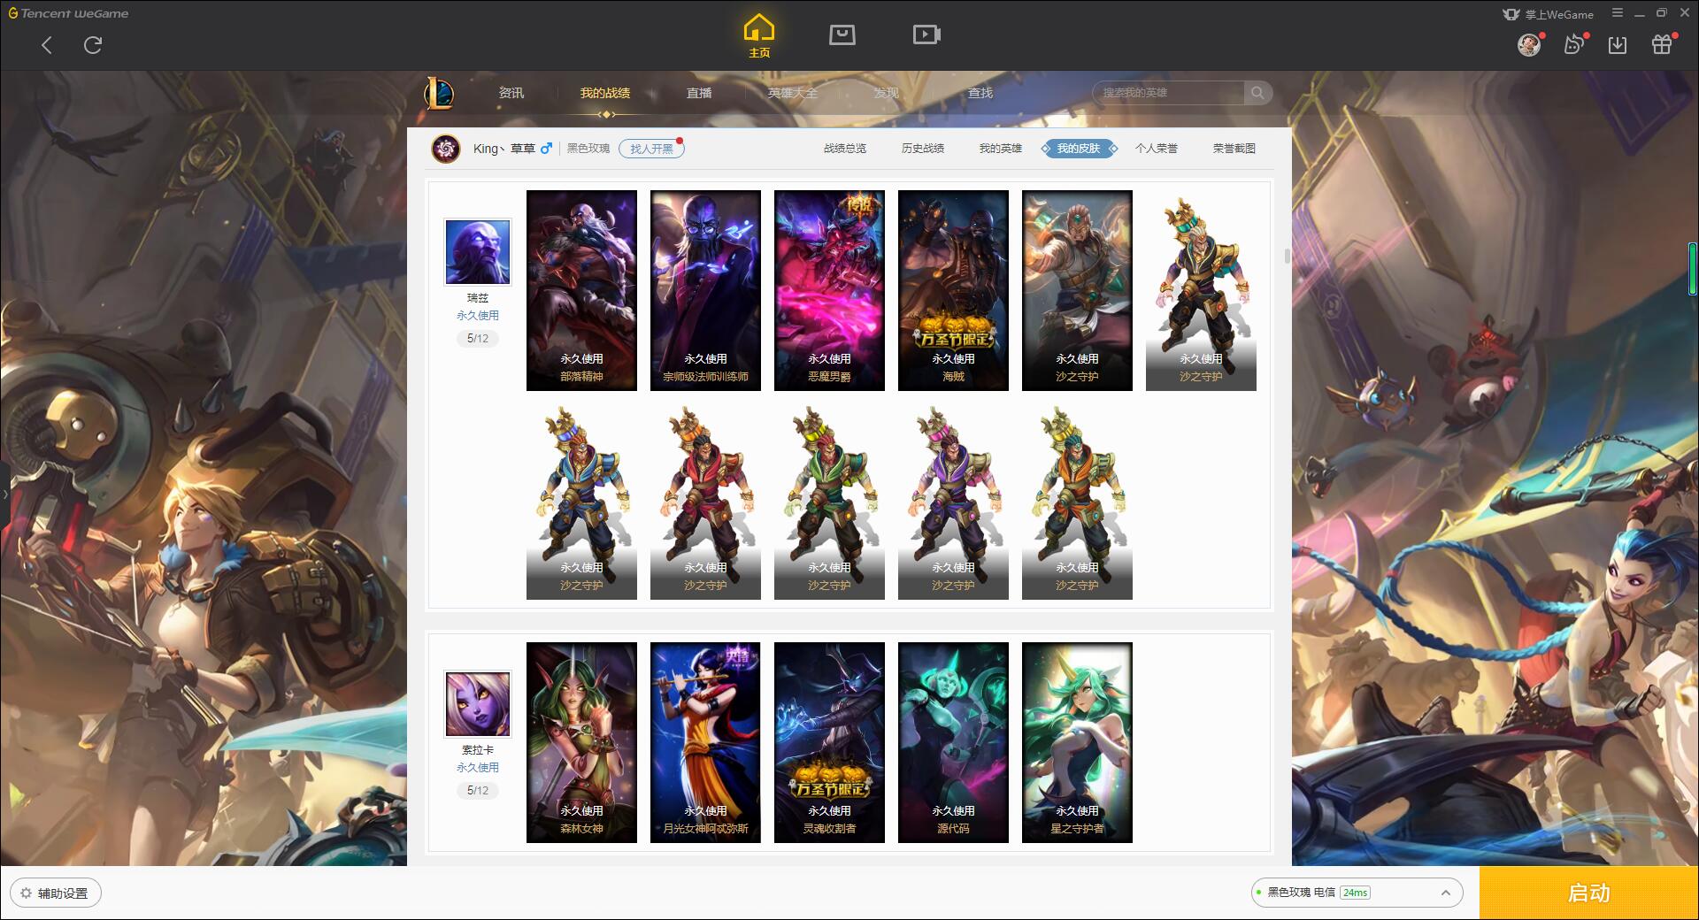
Task: Open the 荣誉截图 sub-tab
Action: pyautogui.click(x=1234, y=149)
